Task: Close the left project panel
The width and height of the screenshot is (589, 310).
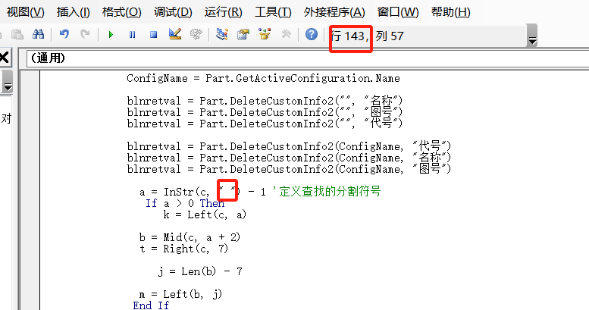Action: (4, 58)
